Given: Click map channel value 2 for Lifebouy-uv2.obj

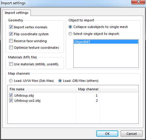Looking at the screenshot, I should [x=97, y=101].
